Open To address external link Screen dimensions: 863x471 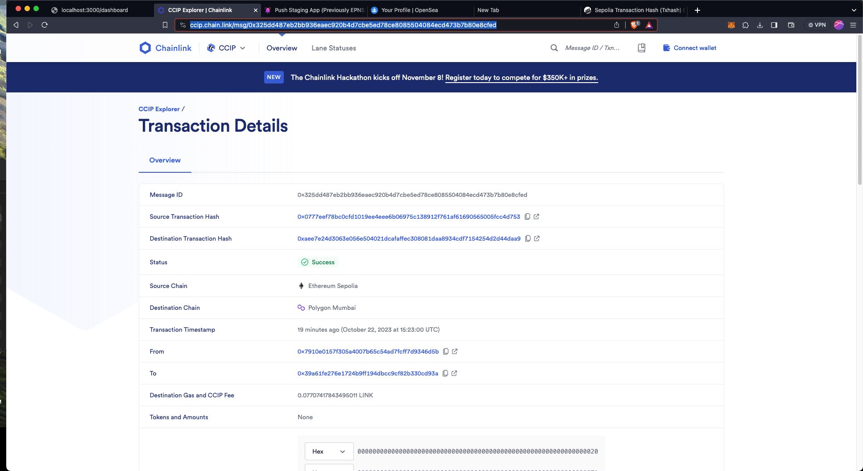(x=454, y=373)
